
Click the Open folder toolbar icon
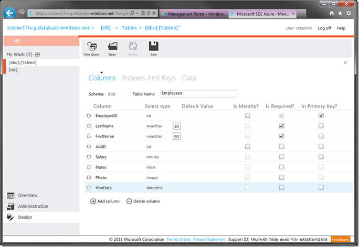(112, 46)
